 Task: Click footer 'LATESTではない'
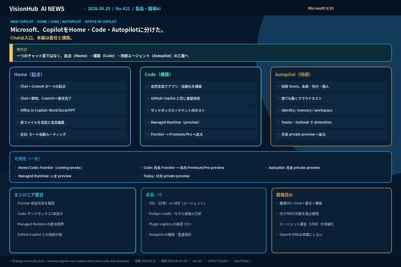pos(219,261)
